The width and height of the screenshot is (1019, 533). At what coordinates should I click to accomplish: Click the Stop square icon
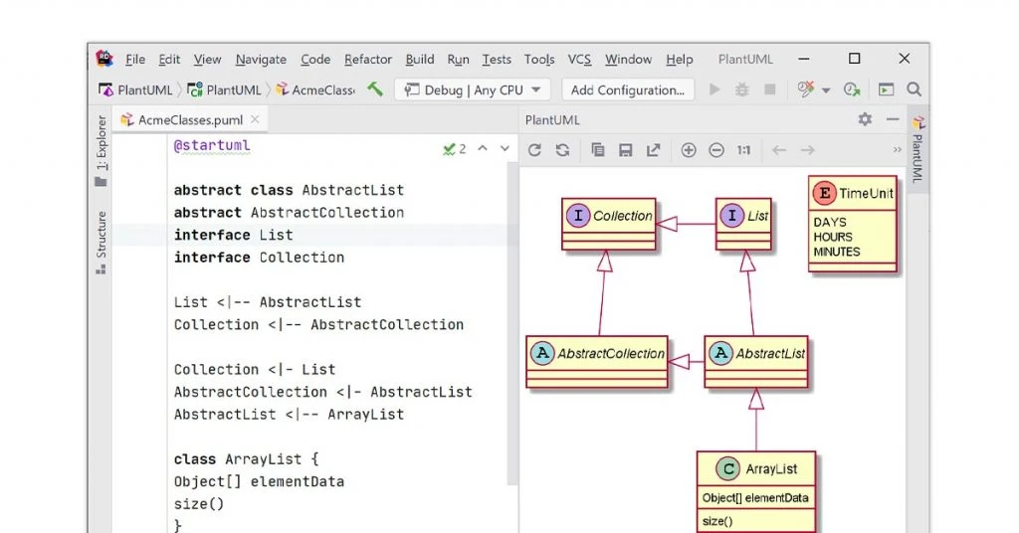click(769, 89)
